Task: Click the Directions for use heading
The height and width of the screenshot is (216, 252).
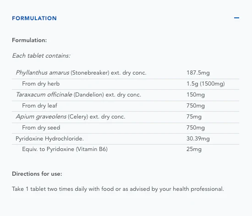Action: coord(37,174)
